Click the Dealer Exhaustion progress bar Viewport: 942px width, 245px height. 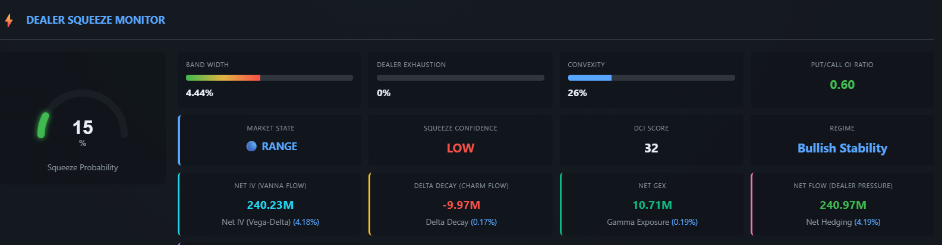coord(460,78)
